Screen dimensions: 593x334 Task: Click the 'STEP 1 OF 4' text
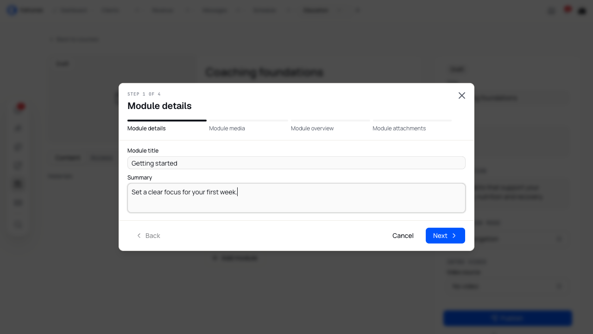[144, 94]
